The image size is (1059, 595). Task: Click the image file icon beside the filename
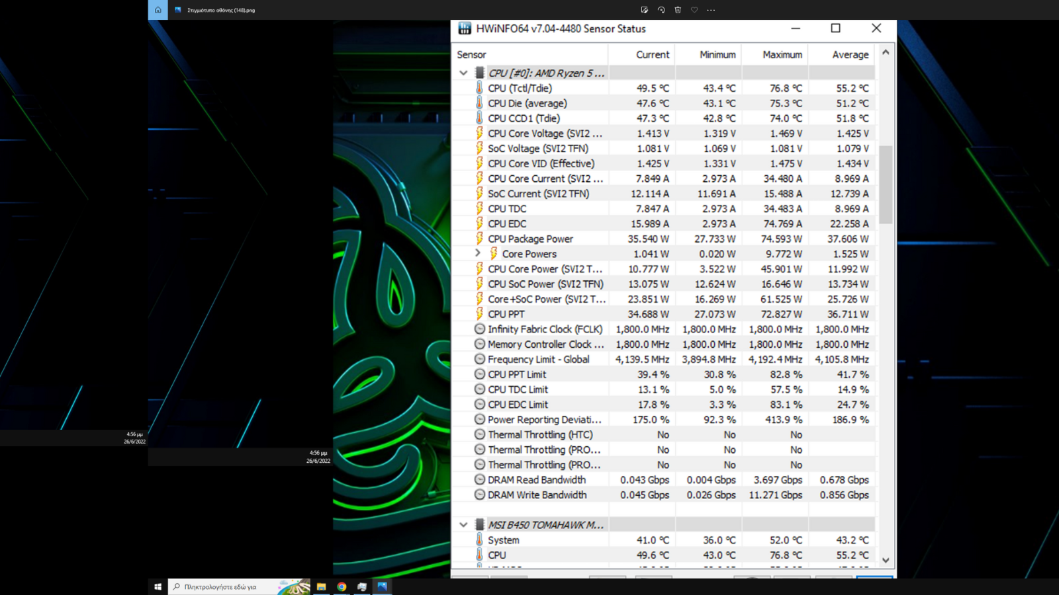177,10
